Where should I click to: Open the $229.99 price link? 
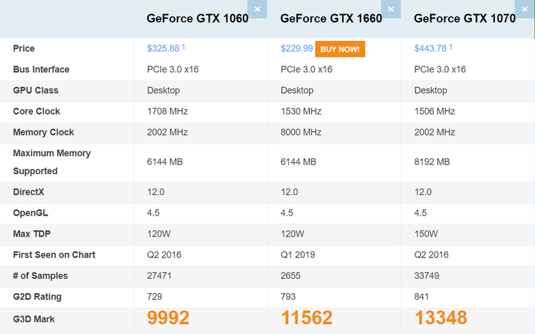[x=296, y=48]
